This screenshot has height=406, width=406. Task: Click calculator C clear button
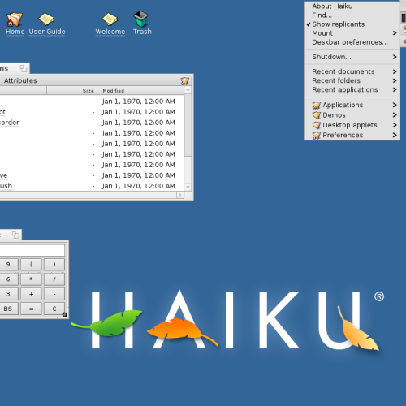pyautogui.click(x=54, y=309)
